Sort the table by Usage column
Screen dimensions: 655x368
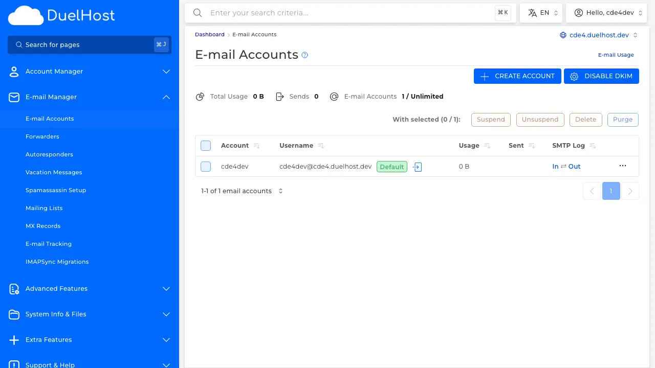[x=487, y=145]
